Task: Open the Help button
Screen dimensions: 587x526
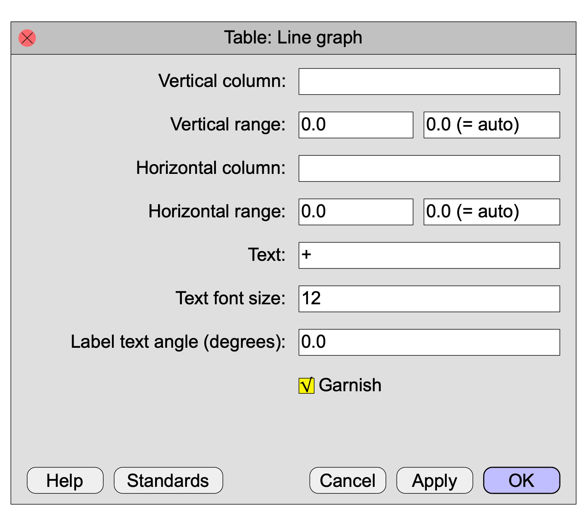Action: 65,480
